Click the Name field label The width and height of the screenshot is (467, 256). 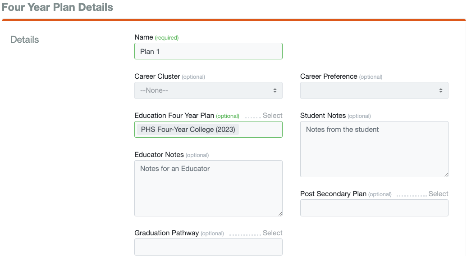click(143, 37)
